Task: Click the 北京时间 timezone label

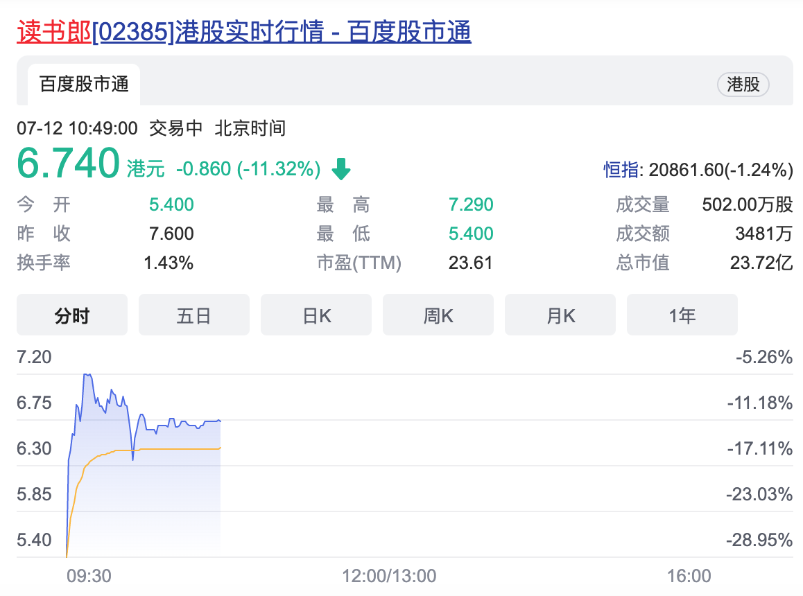Action: (x=250, y=128)
